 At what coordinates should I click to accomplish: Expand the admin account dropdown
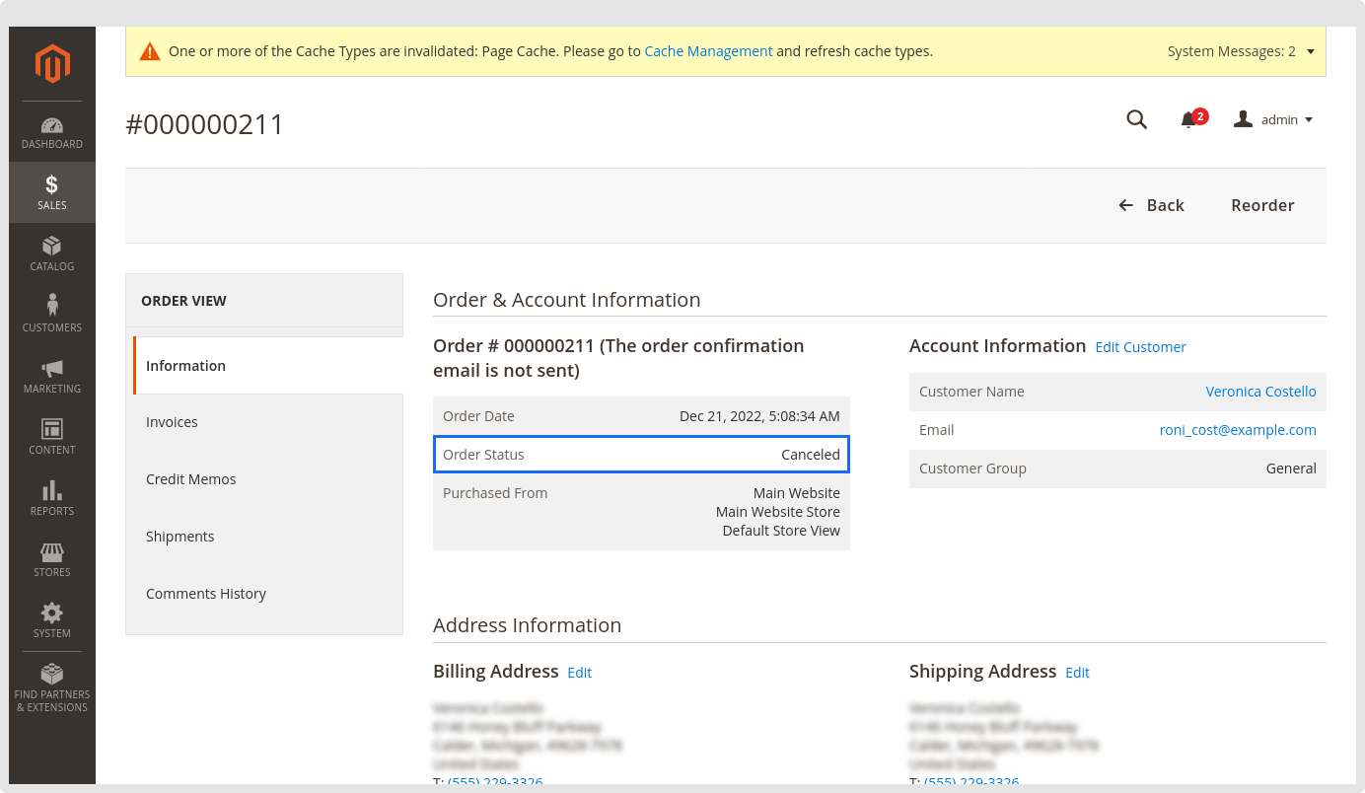click(x=1273, y=120)
